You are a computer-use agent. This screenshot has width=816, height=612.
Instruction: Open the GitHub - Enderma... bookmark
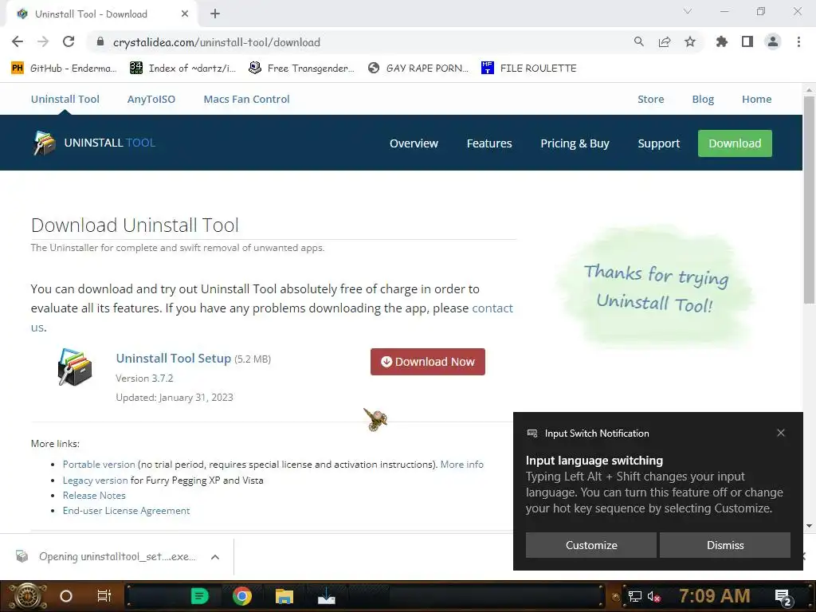[64, 69]
